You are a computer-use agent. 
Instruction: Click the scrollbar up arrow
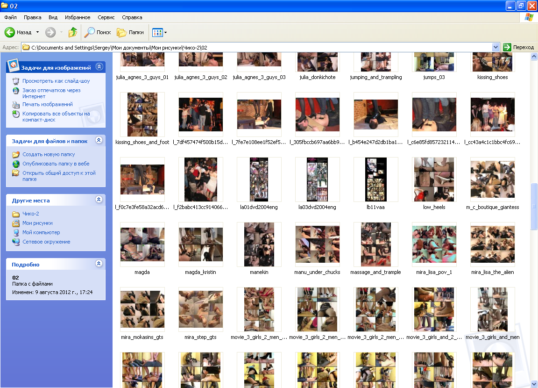pos(533,57)
